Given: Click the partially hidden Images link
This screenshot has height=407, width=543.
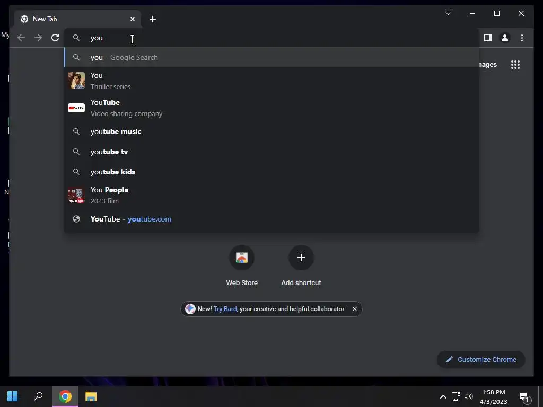Looking at the screenshot, I should point(488,65).
